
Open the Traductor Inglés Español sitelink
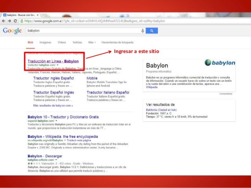click(x=54, y=78)
